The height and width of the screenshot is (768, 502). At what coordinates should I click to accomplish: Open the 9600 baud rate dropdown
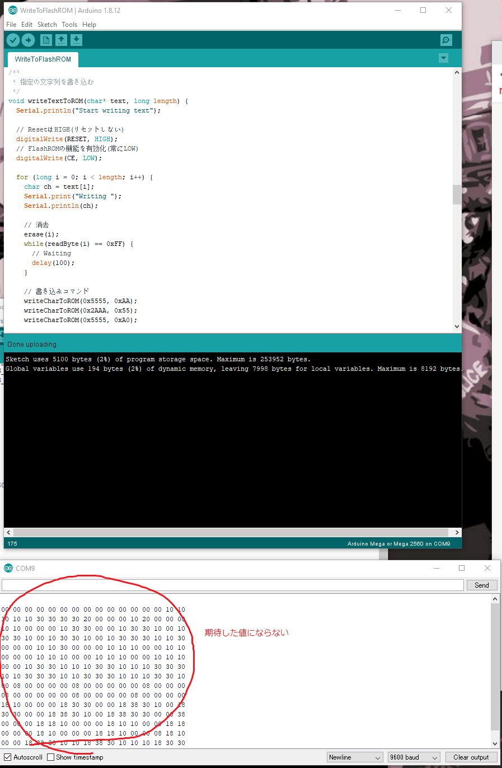(414, 757)
